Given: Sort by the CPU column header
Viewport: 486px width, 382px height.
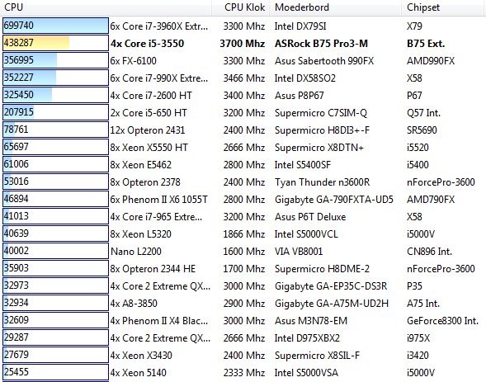Looking at the screenshot, I should click(x=106, y=7).
